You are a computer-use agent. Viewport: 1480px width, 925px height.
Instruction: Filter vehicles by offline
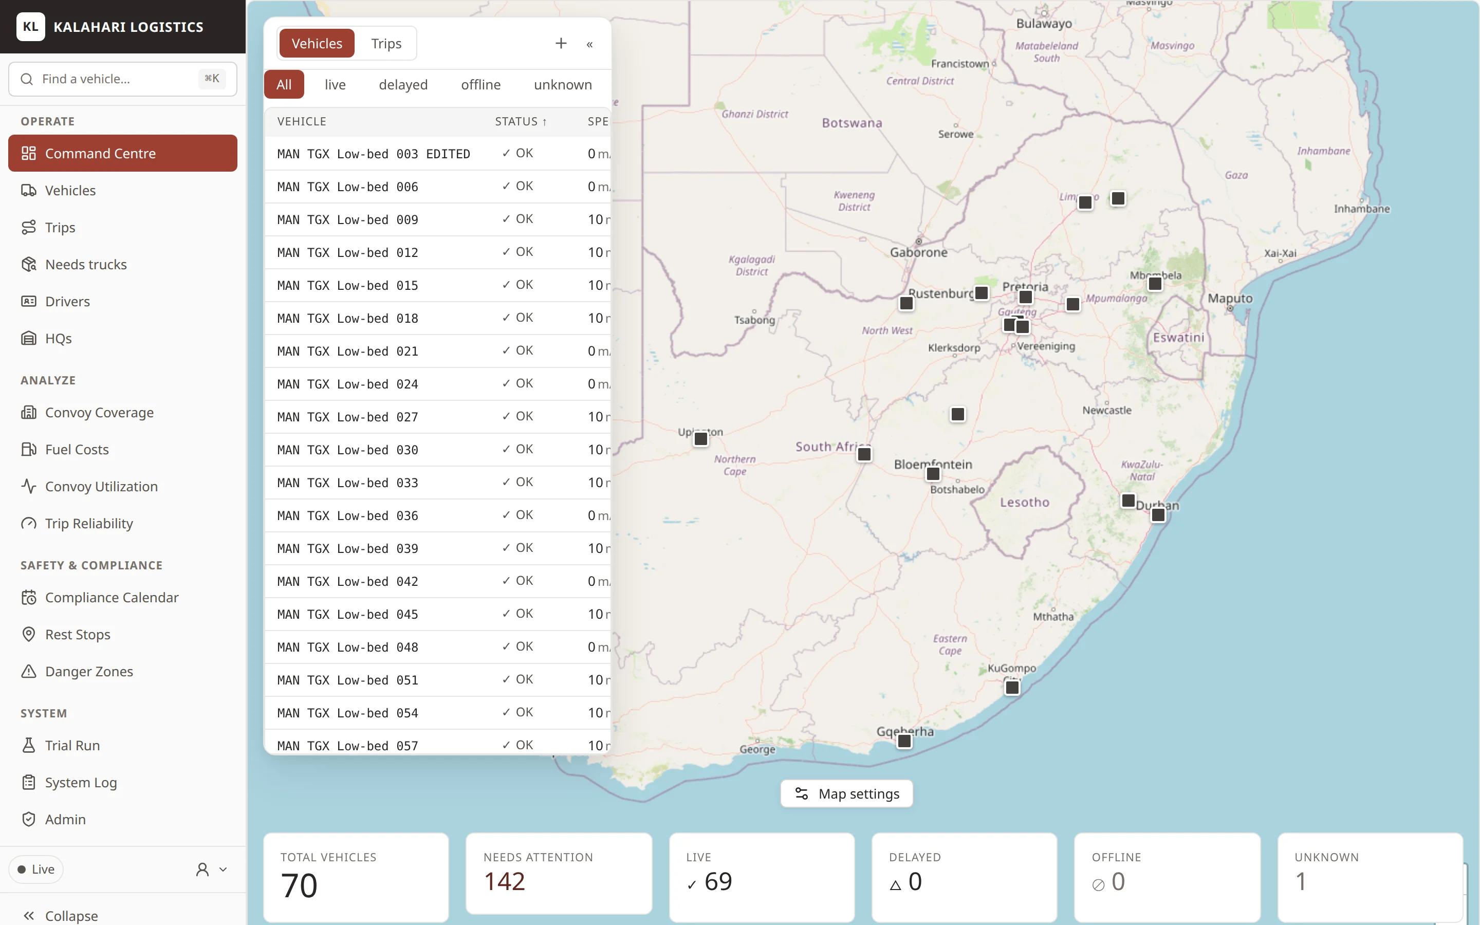pos(480,84)
